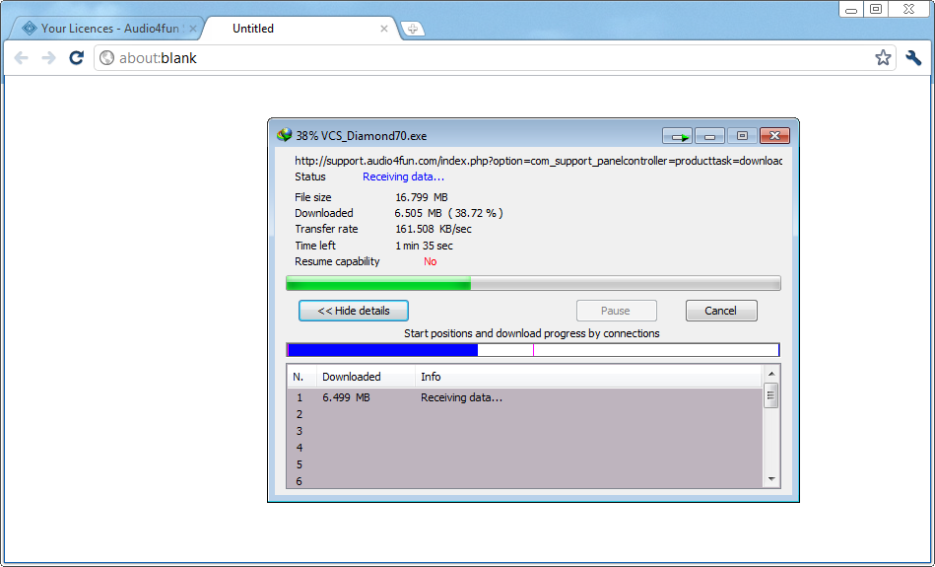The width and height of the screenshot is (935, 567).
Task: Click the globe icon in address bar
Action: click(106, 58)
